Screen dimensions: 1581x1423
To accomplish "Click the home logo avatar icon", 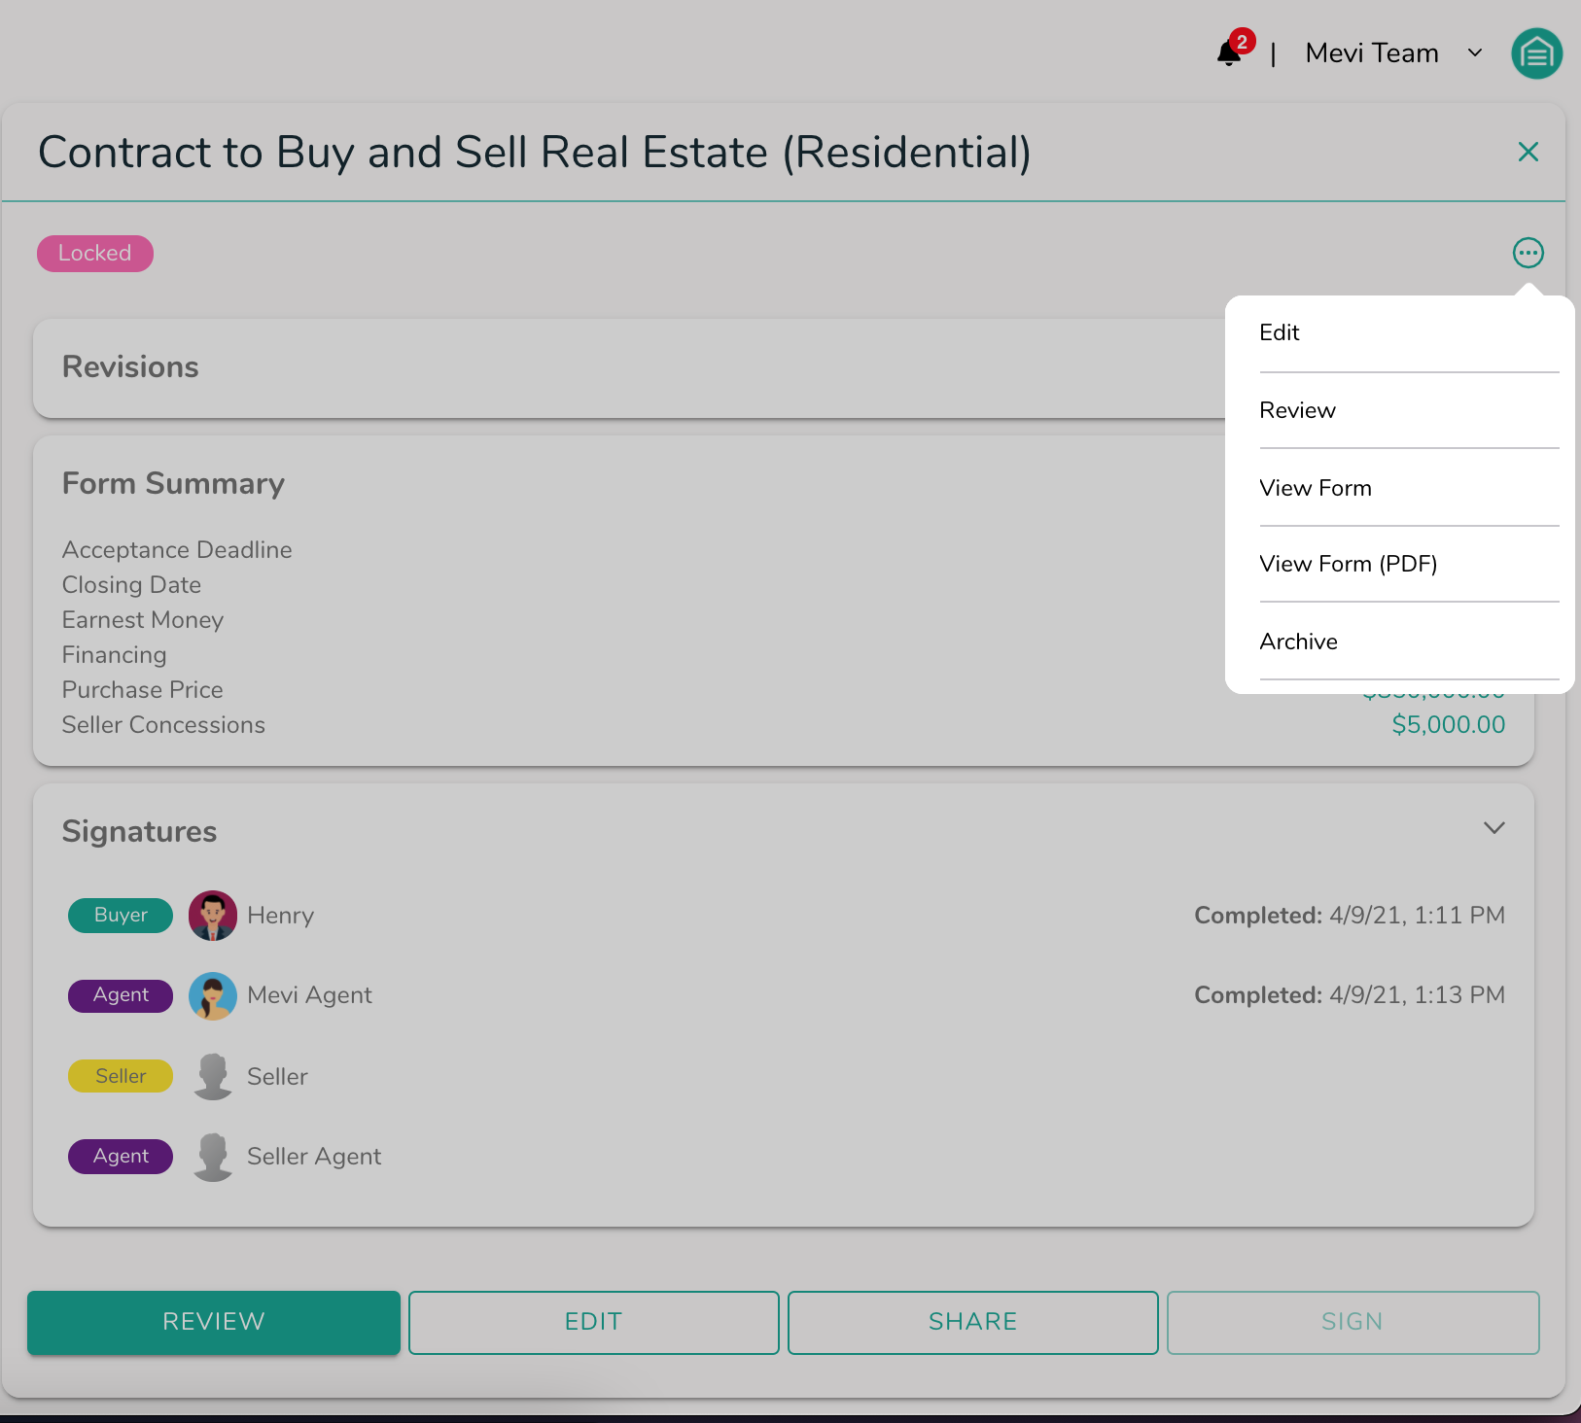I will [1536, 53].
